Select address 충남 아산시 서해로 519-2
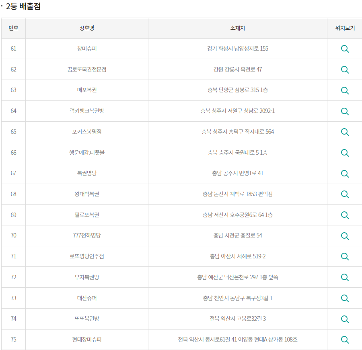Image resolution: width=362 pixels, height=350 pixels. [x=238, y=256]
